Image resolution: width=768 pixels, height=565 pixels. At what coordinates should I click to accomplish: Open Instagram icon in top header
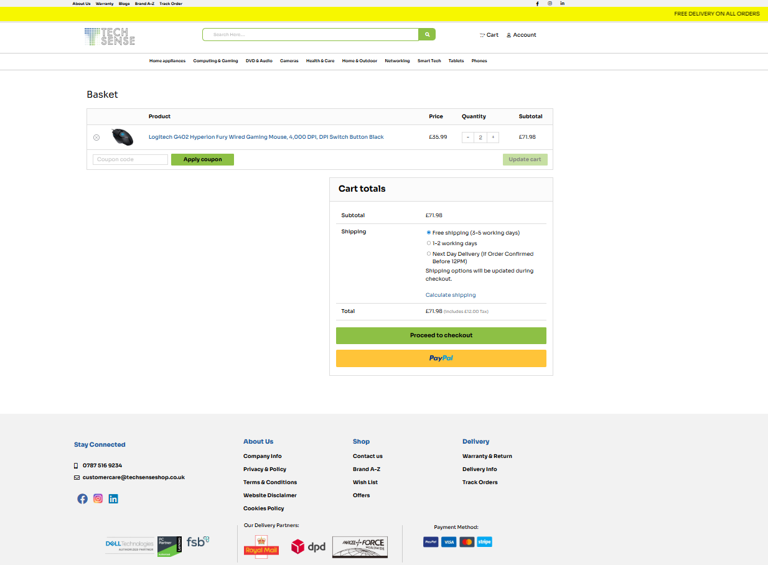coord(550,4)
